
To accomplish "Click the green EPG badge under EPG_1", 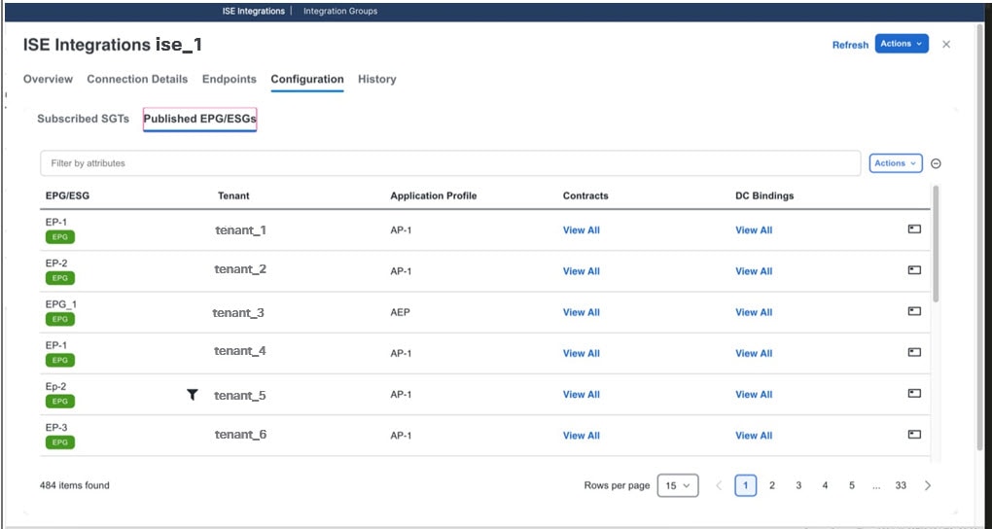I will point(60,319).
